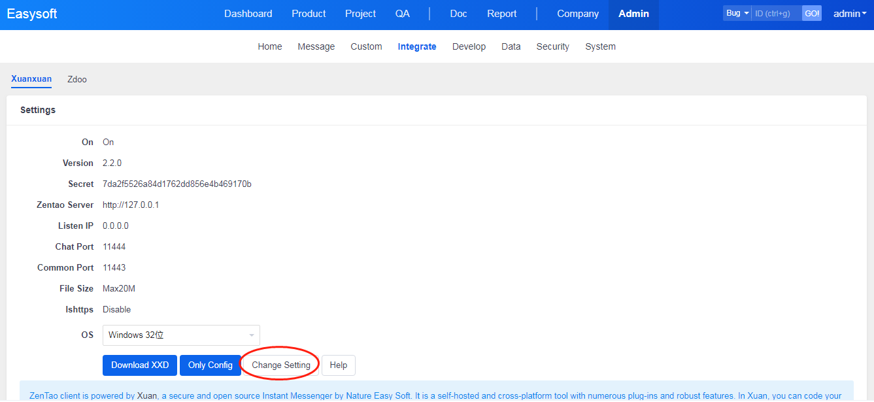The width and height of the screenshot is (874, 402).
Task: Open the Security submenu
Action: (553, 46)
